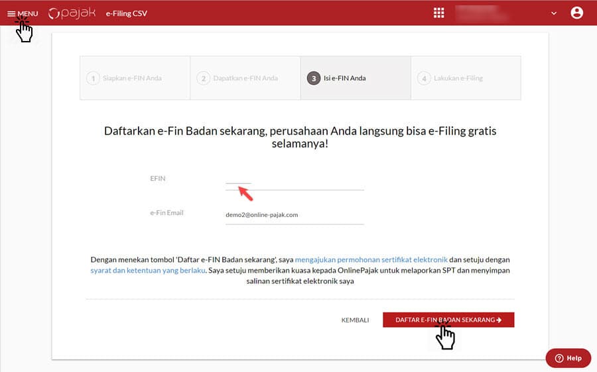Open syarat dan ketentuan yang berlaku link
Image resolution: width=597 pixels, height=372 pixels.
click(147, 270)
